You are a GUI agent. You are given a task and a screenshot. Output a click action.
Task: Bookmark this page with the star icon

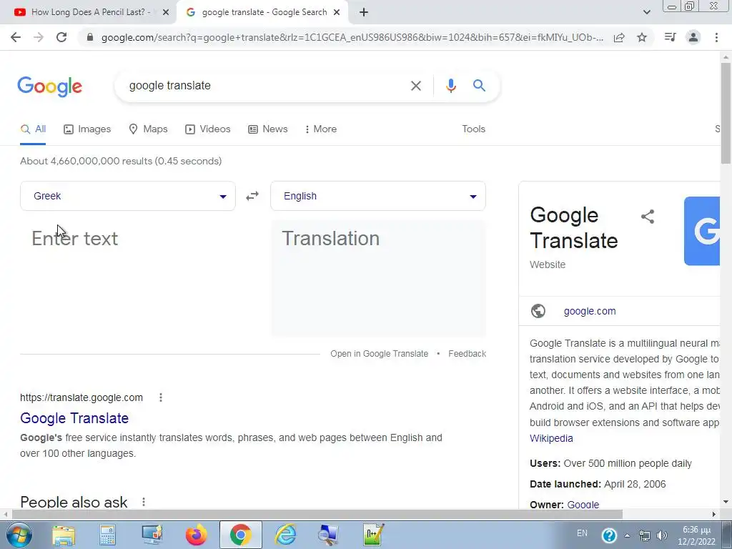point(642,37)
